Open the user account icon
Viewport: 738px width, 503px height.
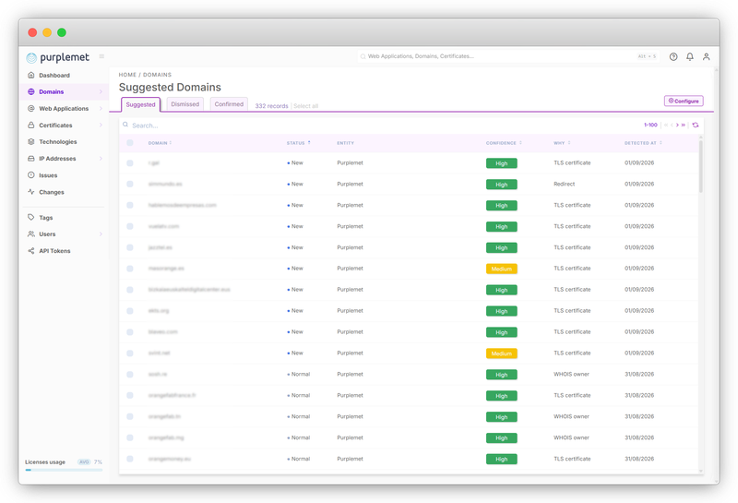pos(707,56)
